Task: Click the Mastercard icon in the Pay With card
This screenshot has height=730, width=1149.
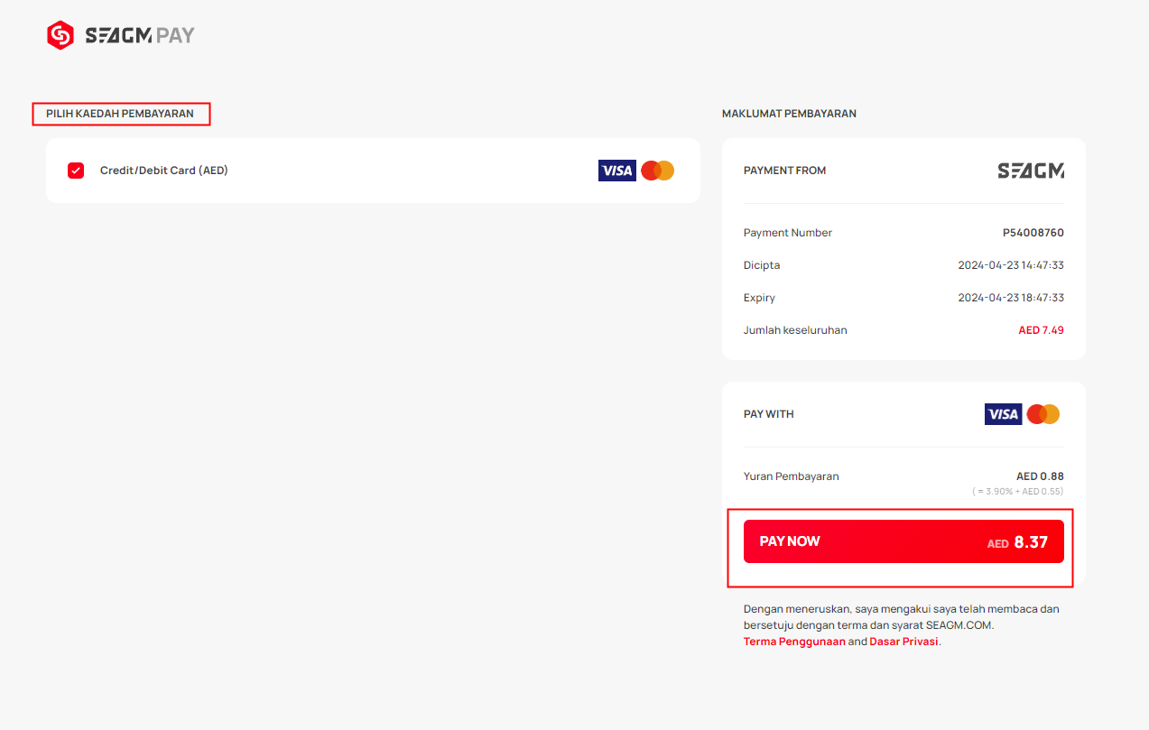Action: pos(1043,414)
